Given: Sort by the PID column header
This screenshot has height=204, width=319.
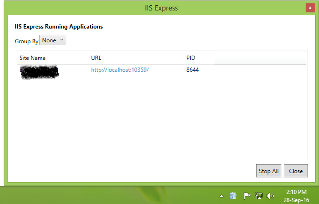Looking at the screenshot, I should 191,58.
